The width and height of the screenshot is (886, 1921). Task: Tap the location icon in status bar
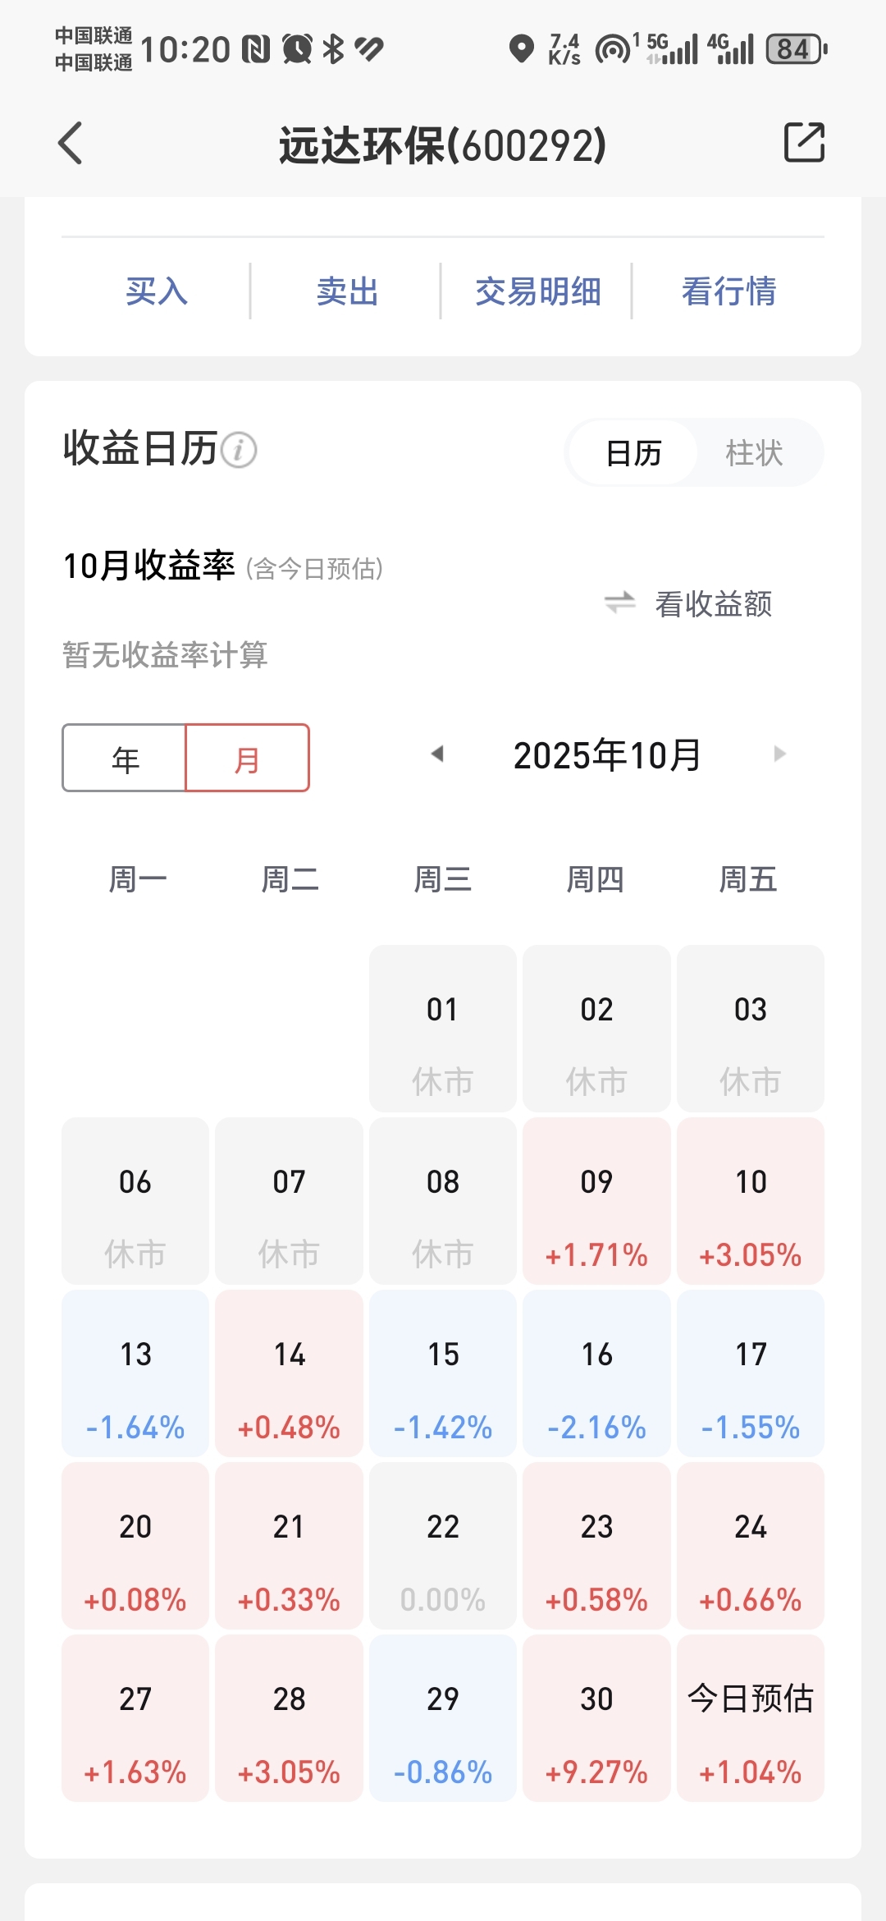tap(521, 48)
